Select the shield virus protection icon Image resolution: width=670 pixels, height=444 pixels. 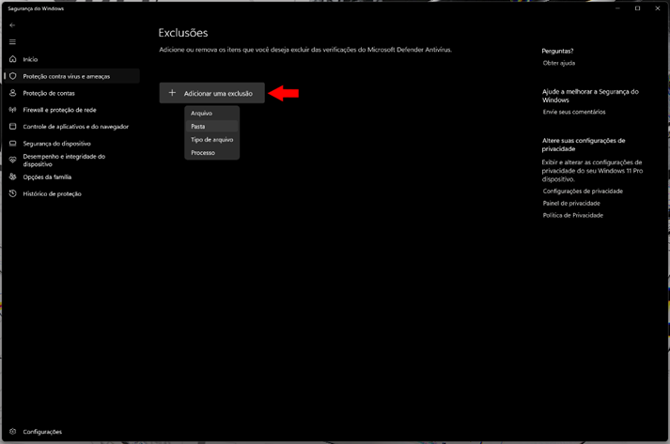[x=13, y=76]
